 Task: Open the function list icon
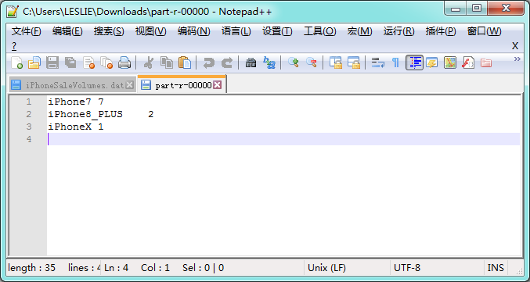(468, 63)
